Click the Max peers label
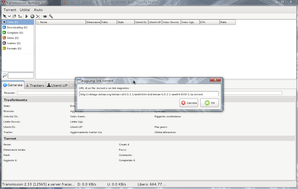 161,127
